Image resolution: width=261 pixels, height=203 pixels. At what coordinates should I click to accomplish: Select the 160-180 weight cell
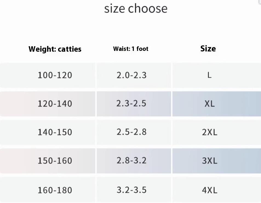(x=55, y=190)
